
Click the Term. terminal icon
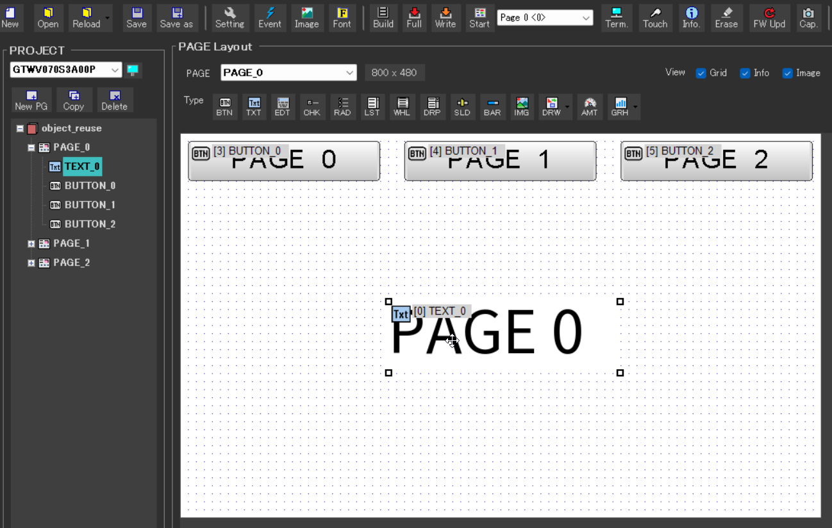click(616, 17)
